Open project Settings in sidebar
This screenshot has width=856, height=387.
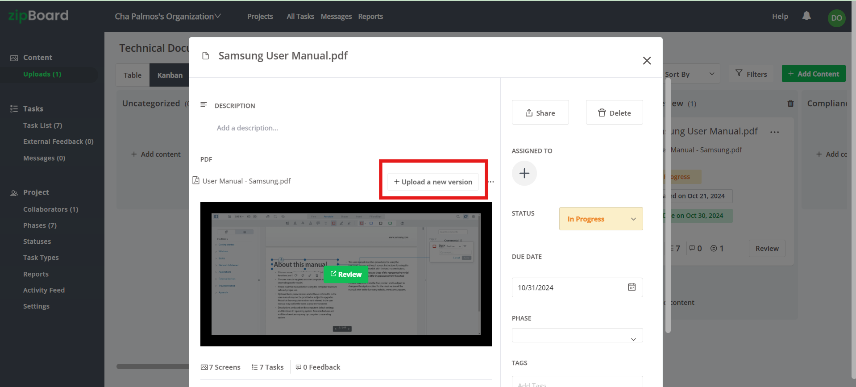point(36,306)
